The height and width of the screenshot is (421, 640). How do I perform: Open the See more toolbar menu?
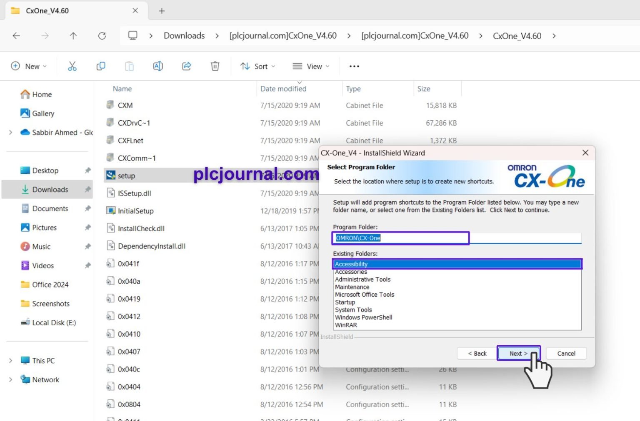[354, 66]
